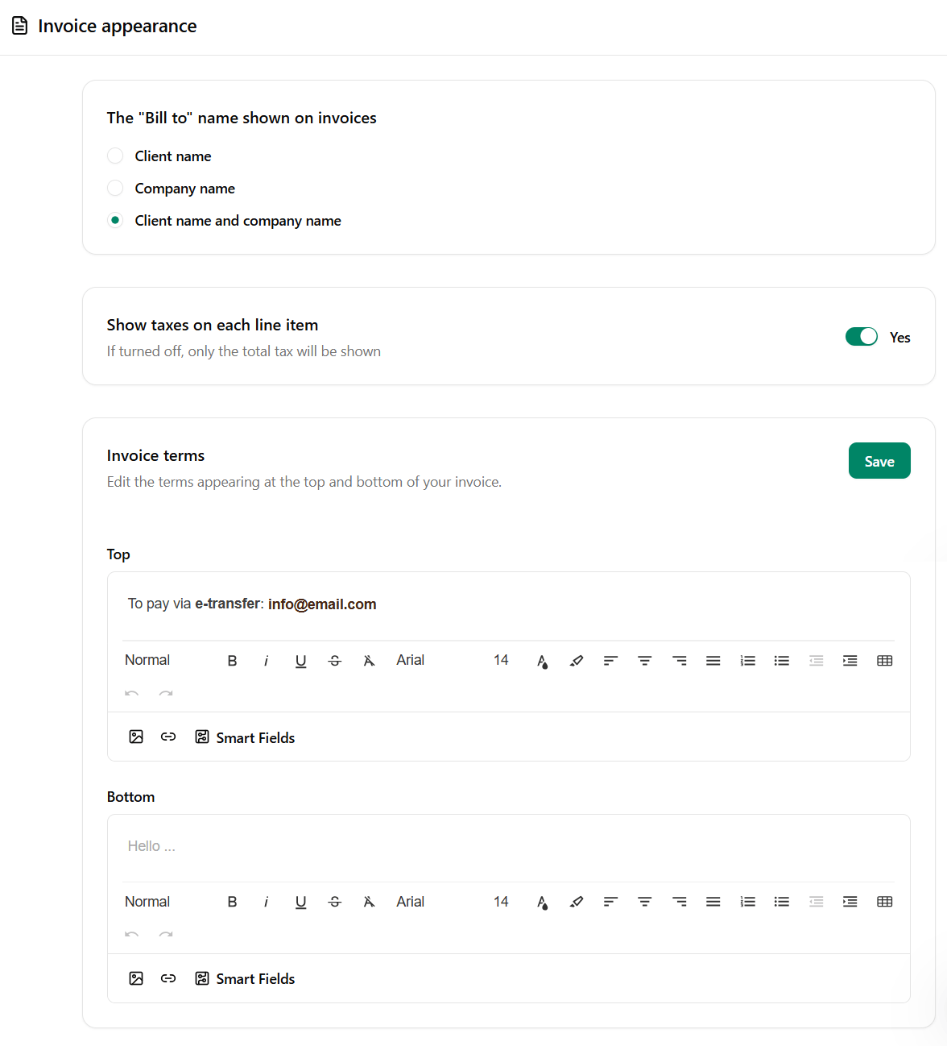
Task: Apply strikethrough in Bottom editor toolbar
Action: coord(335,902)
